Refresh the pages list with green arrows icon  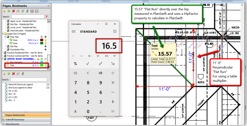[x=23, y=11]
